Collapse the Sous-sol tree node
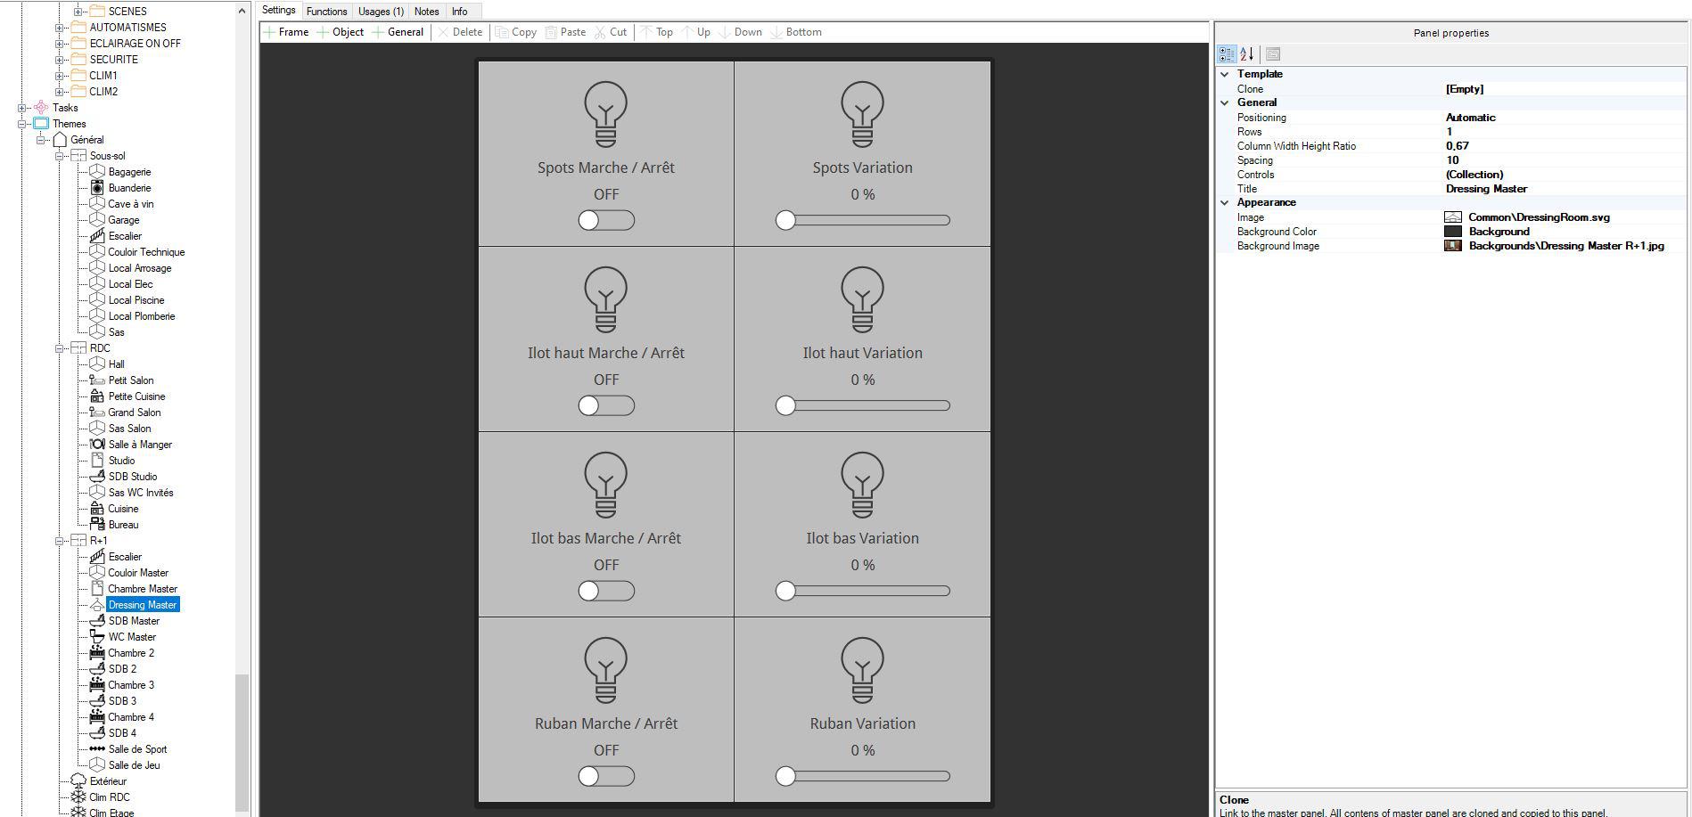The height and width of the screenshot is (817, 1692). point(60,156)
